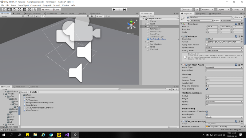The width and height of the screenshot is (246, 138).
Task: Select the Scale tool
Action: coord(19,10)
